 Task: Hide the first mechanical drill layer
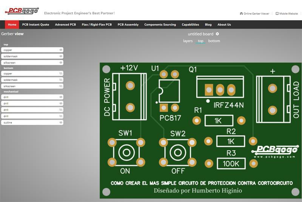tap(61, 97)
